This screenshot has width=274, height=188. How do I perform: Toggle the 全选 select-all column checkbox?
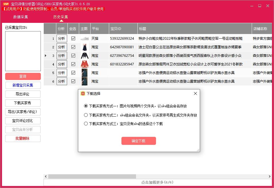pyautogui.click(x=73, y=28)
